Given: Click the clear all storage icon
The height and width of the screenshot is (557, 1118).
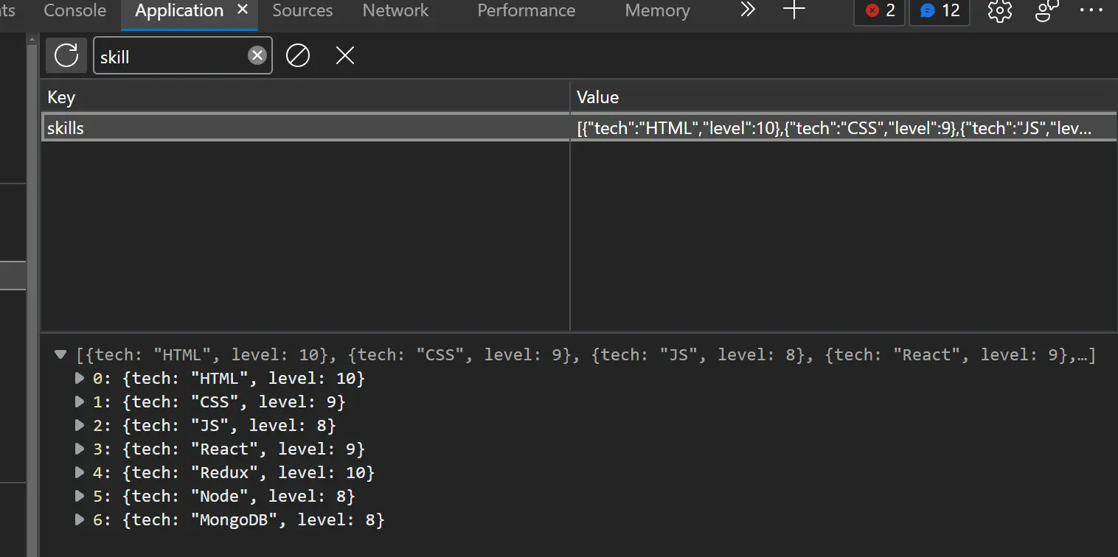Looking at the screenshot, I should 298,56.
